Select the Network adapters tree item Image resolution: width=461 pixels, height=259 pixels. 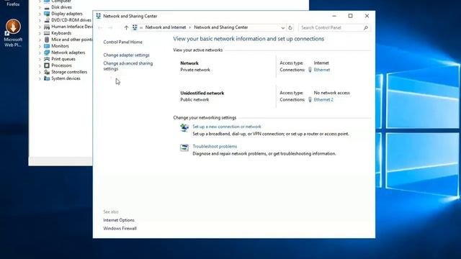click(x=68, y=53)
